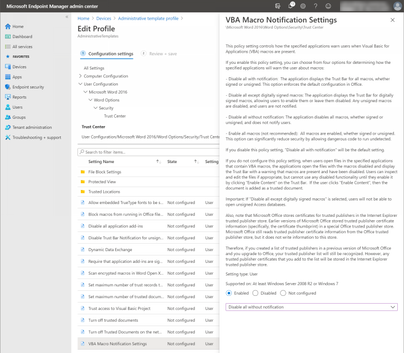Screen dimensions: 404x353
Task: Switch to Review + save step tab
Action: tap(159, 54)
